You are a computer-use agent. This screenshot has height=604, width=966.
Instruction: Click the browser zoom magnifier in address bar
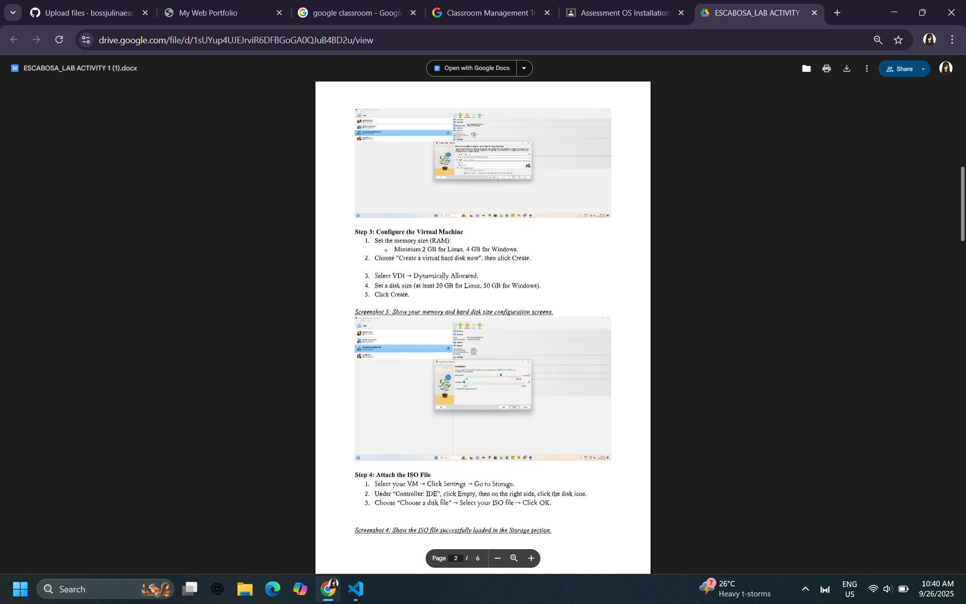(x=878, y=40)
